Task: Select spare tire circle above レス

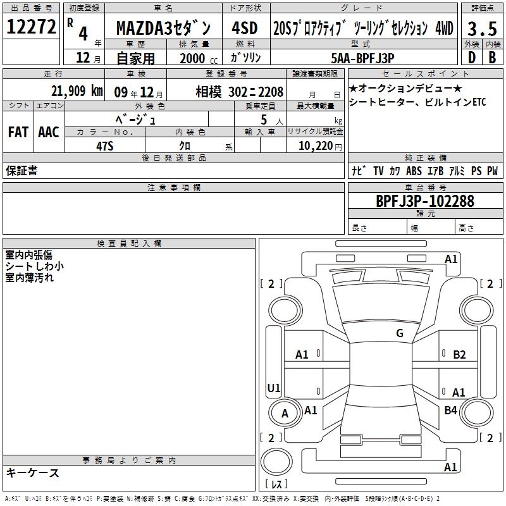Action: (276, 462)
